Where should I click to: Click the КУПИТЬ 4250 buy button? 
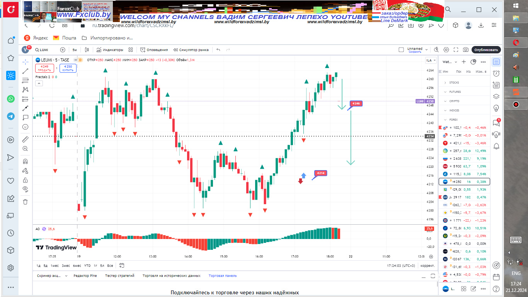tap(68, 68)
